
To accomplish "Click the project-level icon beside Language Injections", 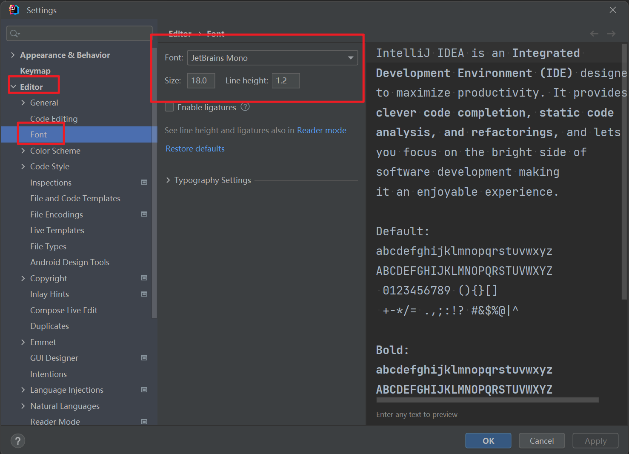I will coord(144,390).
